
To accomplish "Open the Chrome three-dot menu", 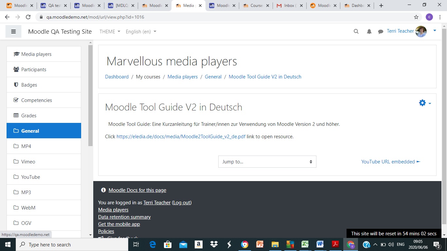I will [x=440, y=17].
